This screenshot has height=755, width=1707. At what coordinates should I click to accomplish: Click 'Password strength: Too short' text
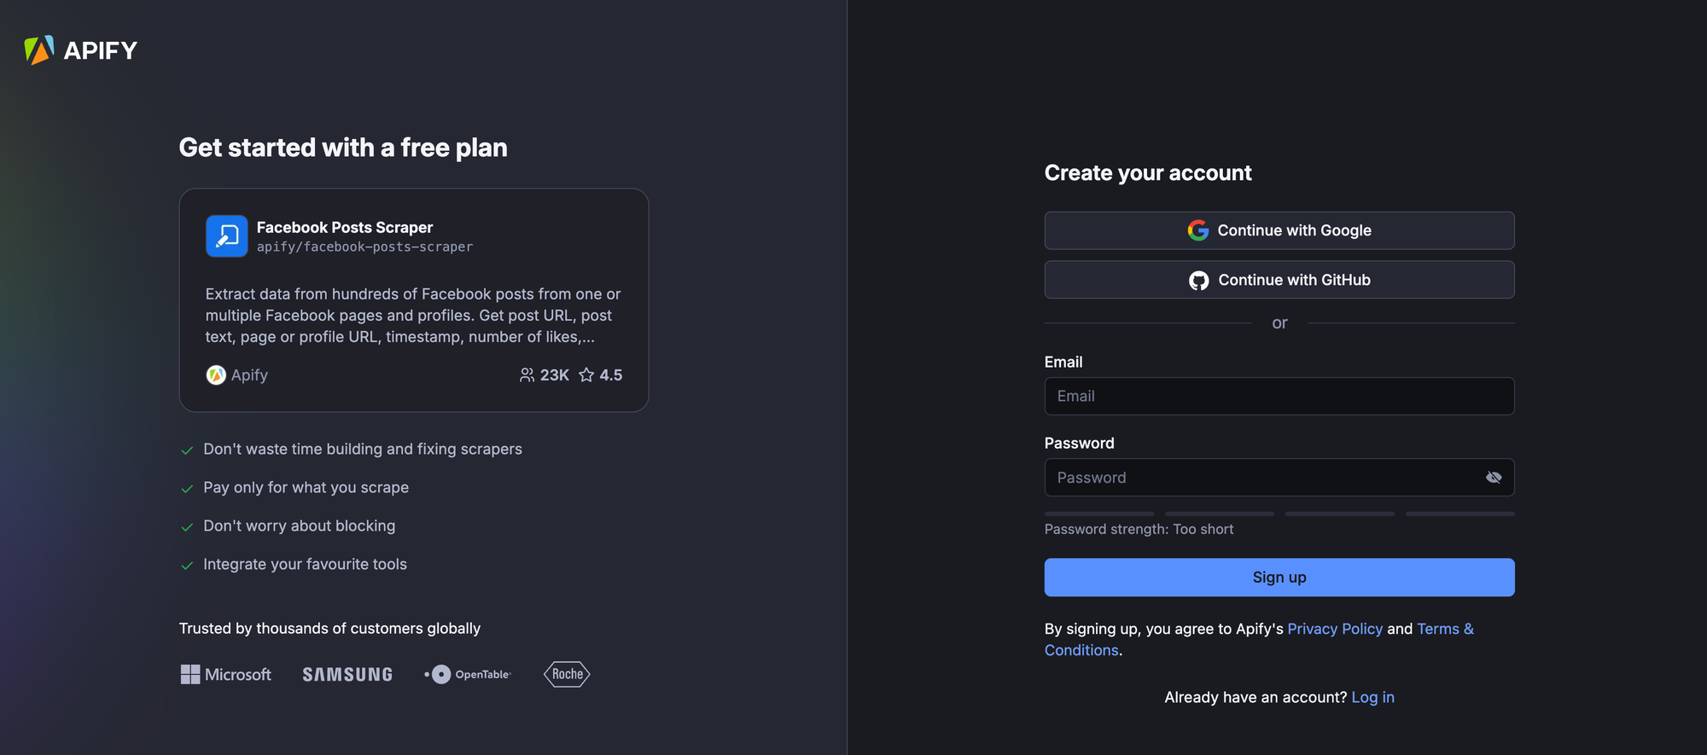[1139, 529]
